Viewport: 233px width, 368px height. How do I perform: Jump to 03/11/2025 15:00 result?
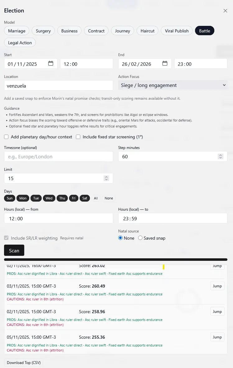217,286
